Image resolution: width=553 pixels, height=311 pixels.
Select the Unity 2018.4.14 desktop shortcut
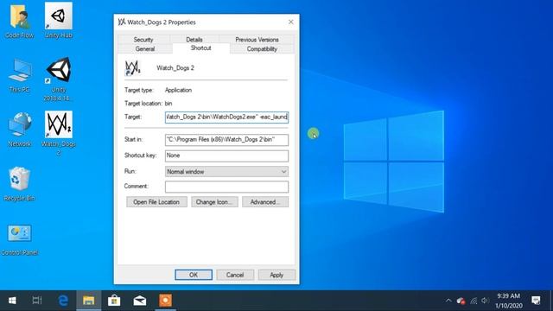tap(58, 79)
